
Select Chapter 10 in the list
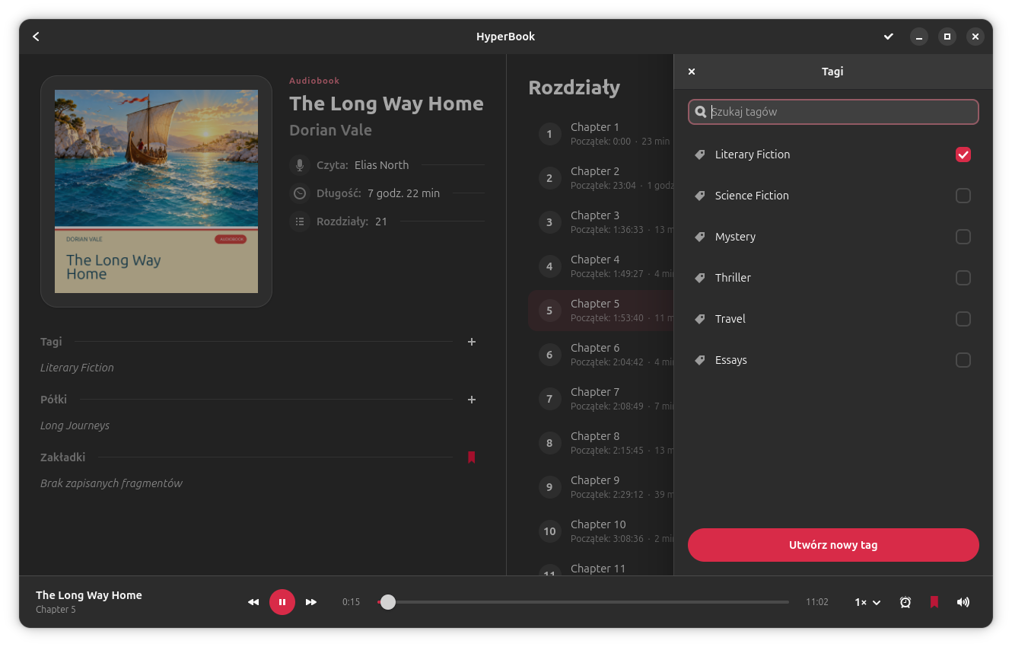click(601, 531)
